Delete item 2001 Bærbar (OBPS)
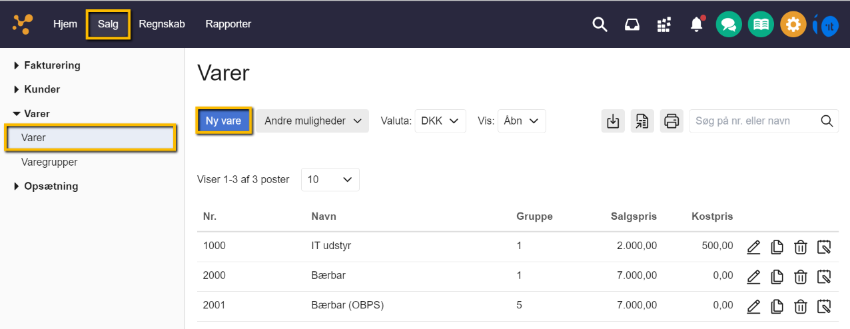The image size is (850, 329). (801, 306)
